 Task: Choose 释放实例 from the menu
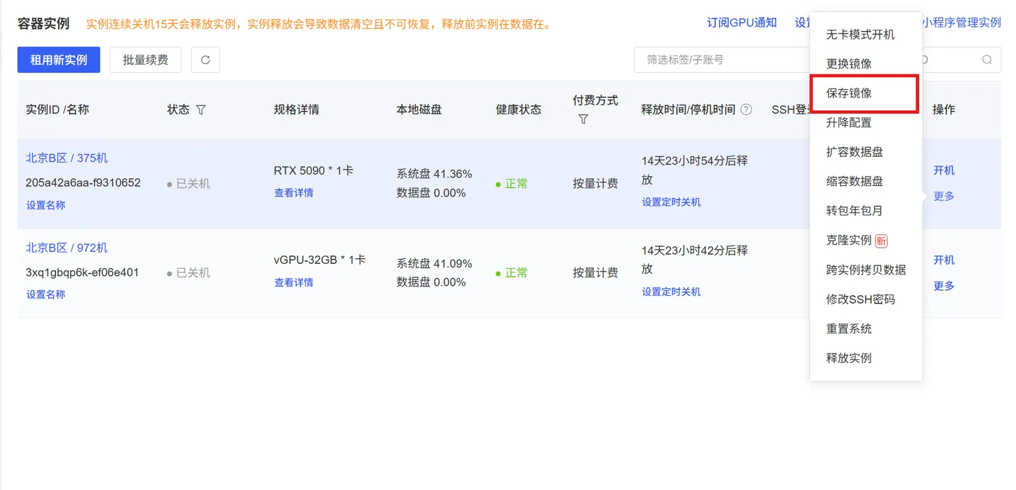coord(848,358)
